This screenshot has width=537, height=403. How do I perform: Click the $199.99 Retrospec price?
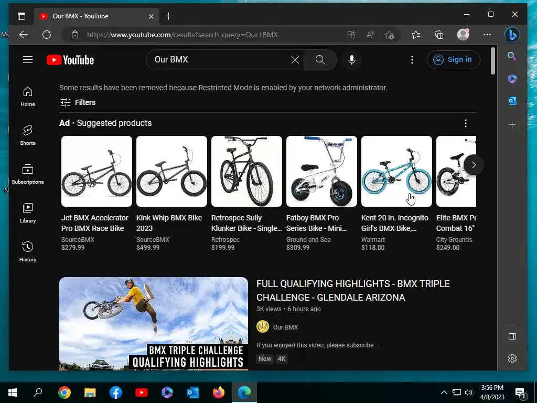223,248
